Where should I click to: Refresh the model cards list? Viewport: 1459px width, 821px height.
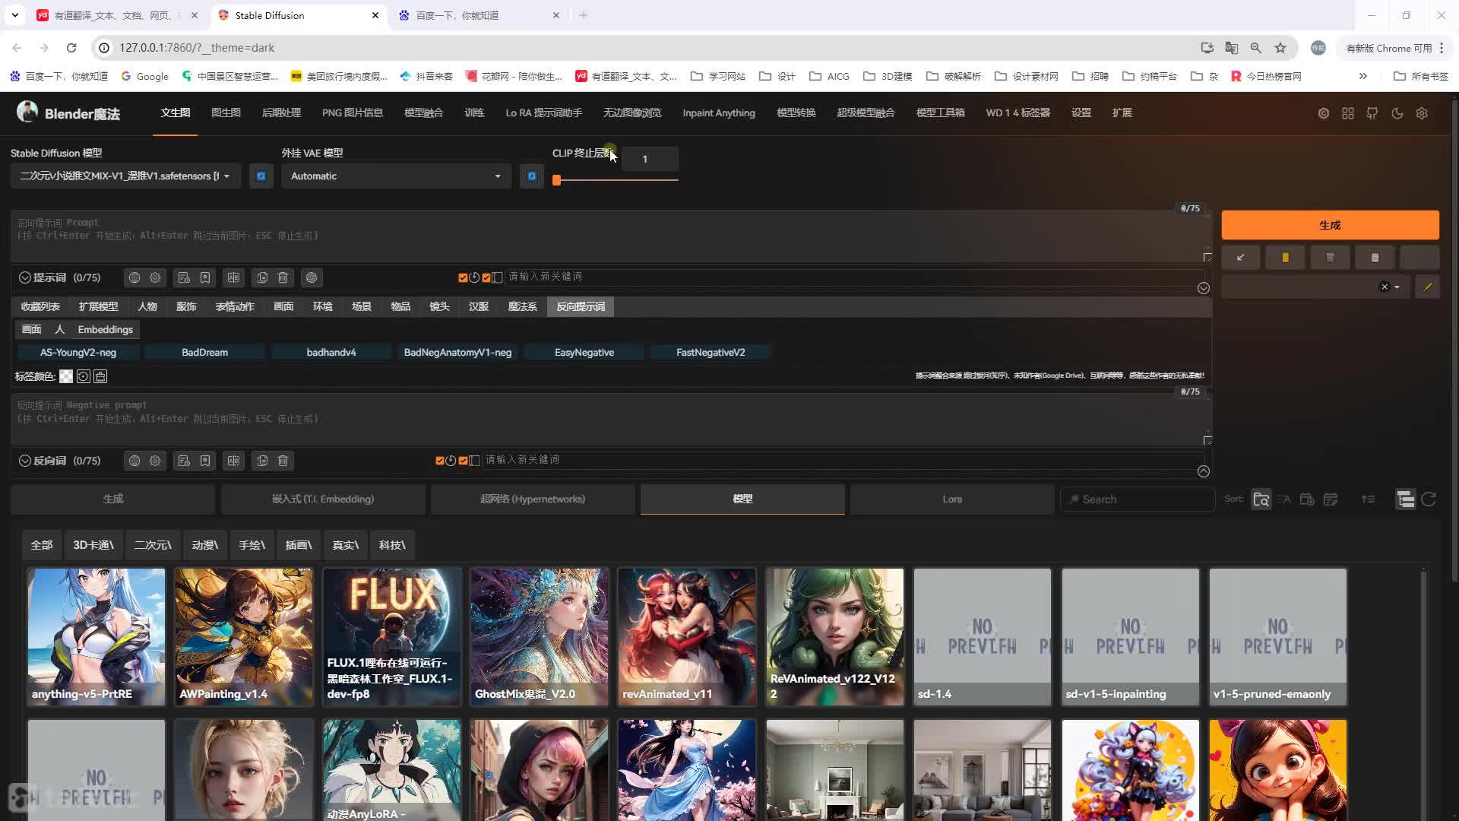pyautogui.click(x=1429, y=499)
